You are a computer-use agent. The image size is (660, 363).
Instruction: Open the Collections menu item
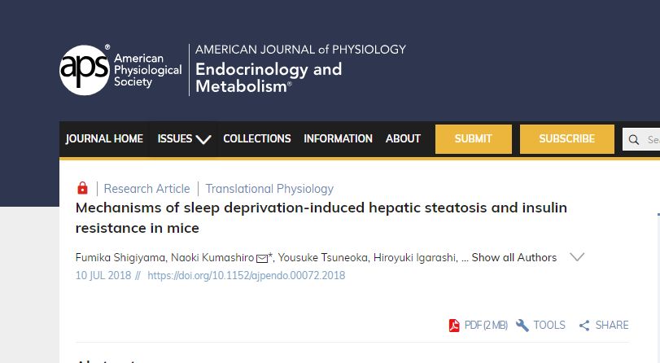coord(257,139)
